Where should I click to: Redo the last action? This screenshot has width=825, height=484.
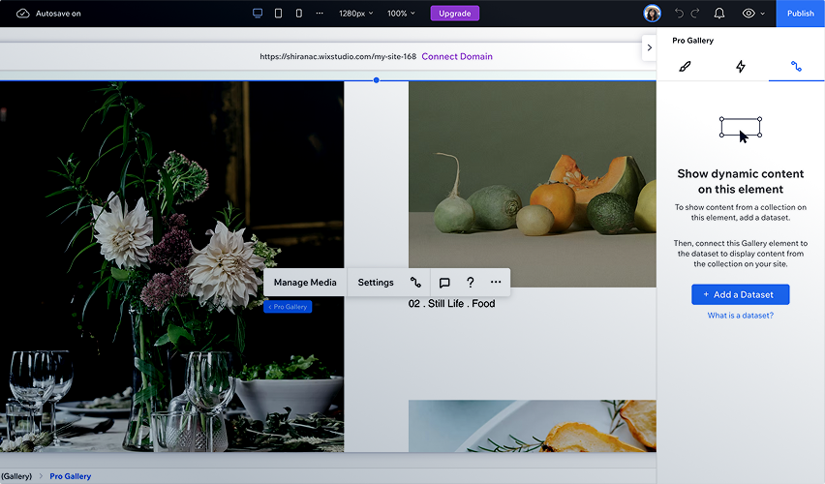(695, 14)
